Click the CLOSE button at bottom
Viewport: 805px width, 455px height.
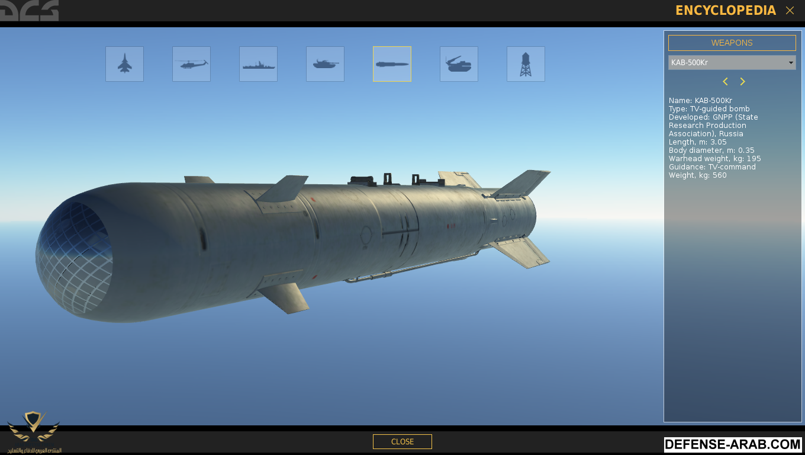pyautogui.click(x=402, y=441)
